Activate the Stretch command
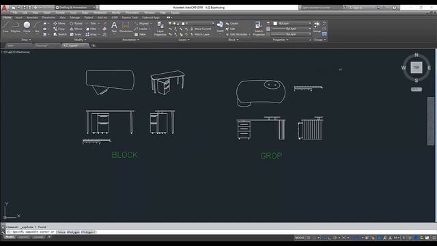The width and height of the screenshot is (437, 246). click(x=60, y=34)
